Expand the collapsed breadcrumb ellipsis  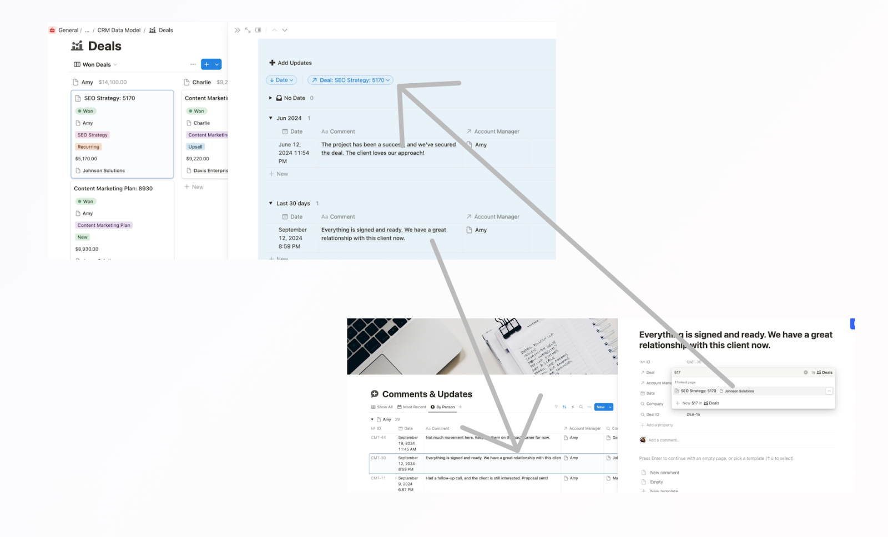(87, 30)
